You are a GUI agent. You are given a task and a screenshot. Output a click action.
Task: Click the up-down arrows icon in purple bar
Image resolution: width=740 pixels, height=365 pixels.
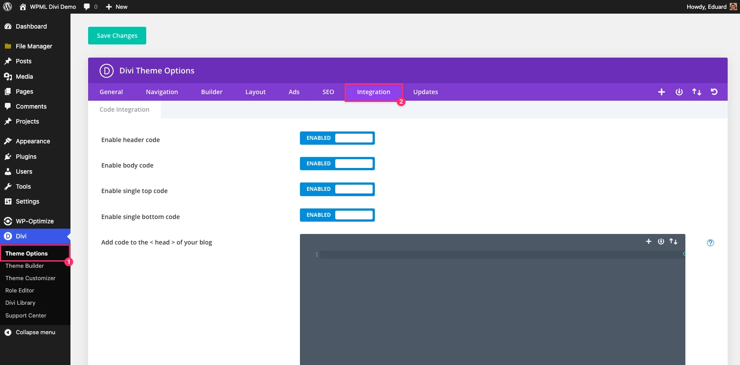696,92
